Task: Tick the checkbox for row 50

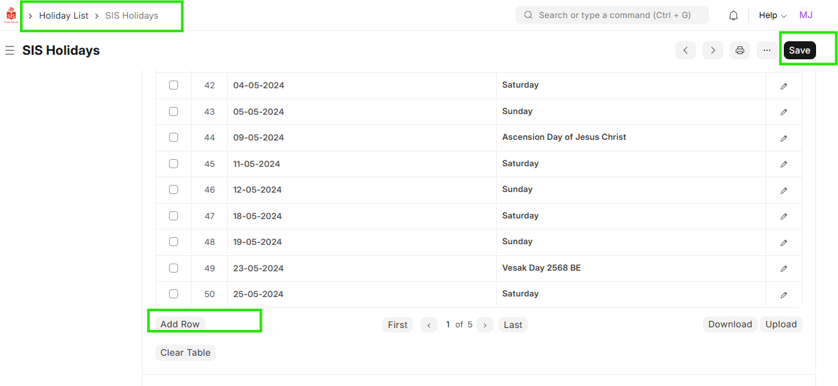Action: pyautogui.click(x=174, y=294)
